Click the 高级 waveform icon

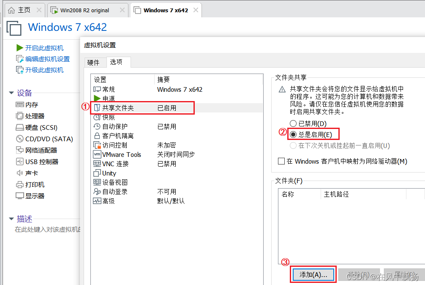pyautogui.click(x=97, y=201)
